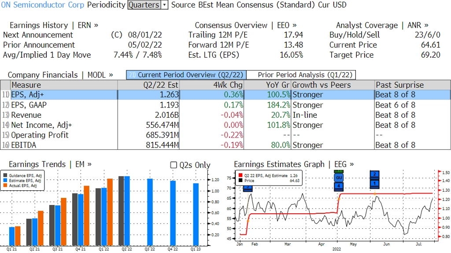Select row 14 Net Income, Adj+

225,125
